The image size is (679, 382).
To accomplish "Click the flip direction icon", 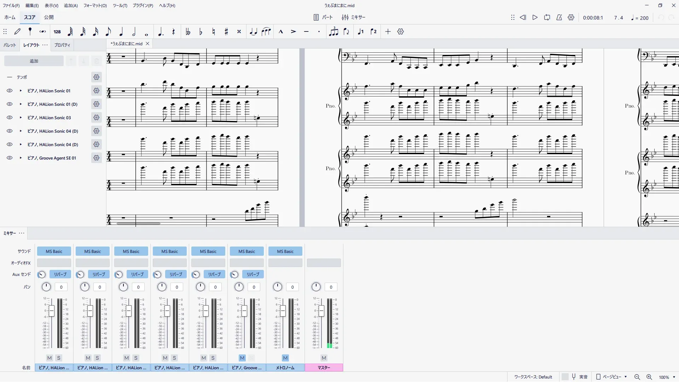I will pos(346,32).
